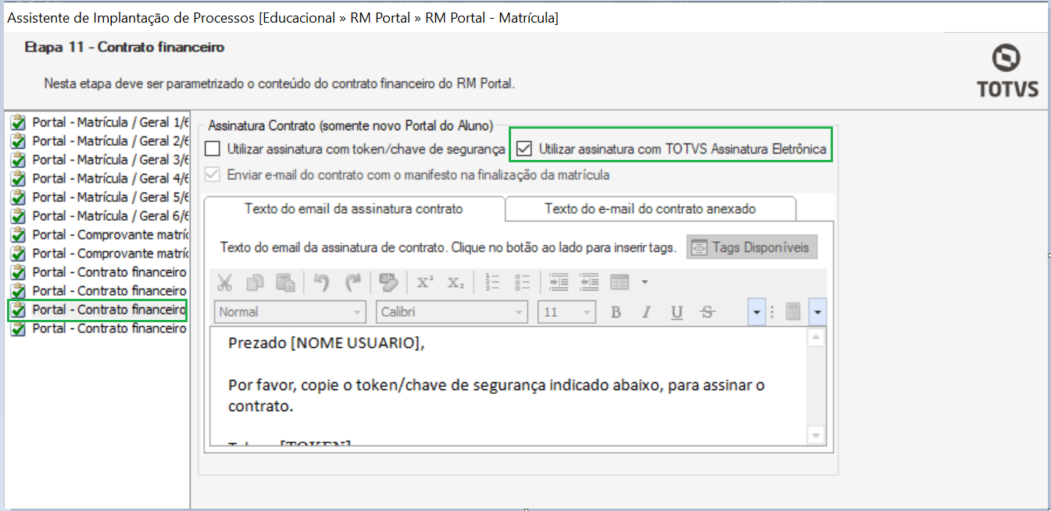The image size is (1051, 511).
Task: Select the first Contrato financeiro step
Action: (x=99, y=272)
